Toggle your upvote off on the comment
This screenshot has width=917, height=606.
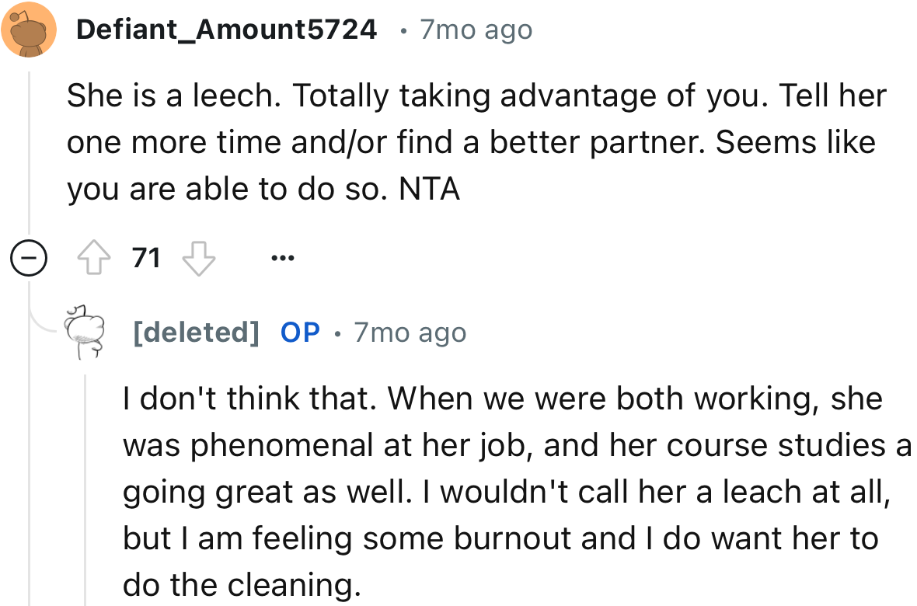[x=95, y=256]
